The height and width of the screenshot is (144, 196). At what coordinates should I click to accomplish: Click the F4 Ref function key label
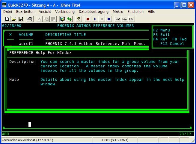pyautogui.click(x=160, y=39)
